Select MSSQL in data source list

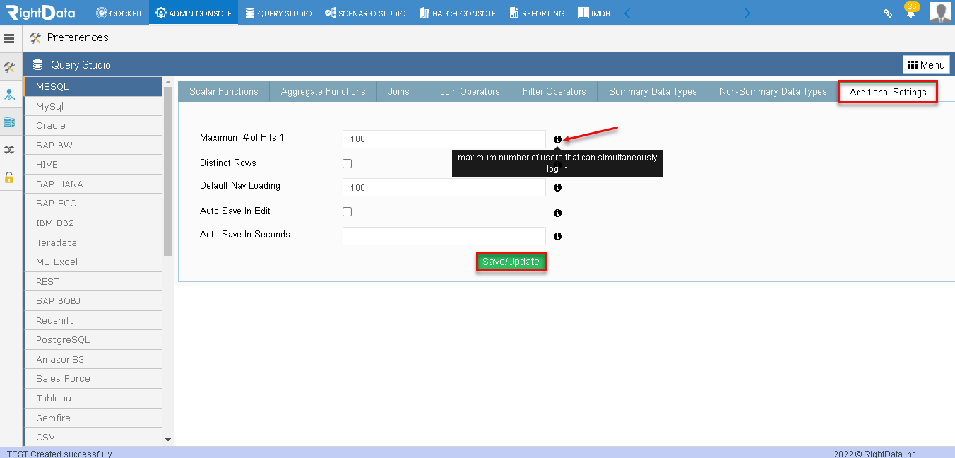click(x=93, y=86)
